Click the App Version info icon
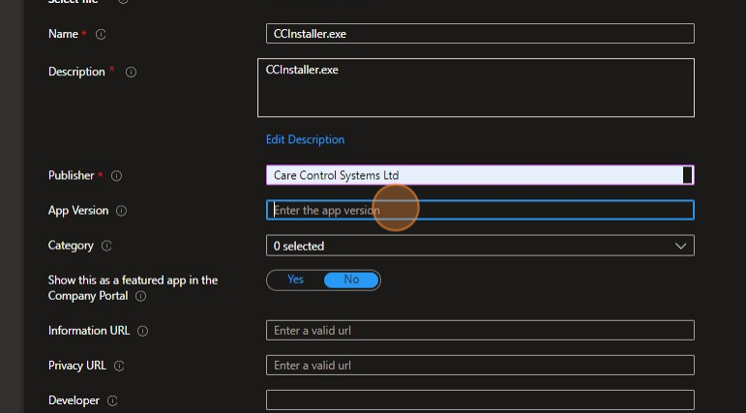Screen dimensions: 746x413 click(x=122, y=211)
